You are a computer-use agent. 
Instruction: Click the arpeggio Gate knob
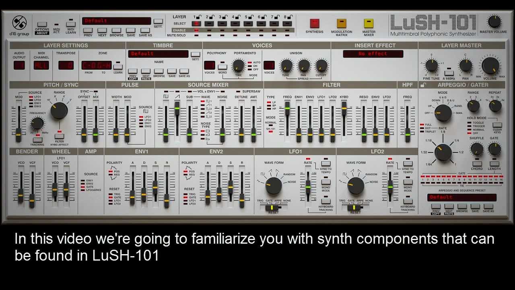494,149
